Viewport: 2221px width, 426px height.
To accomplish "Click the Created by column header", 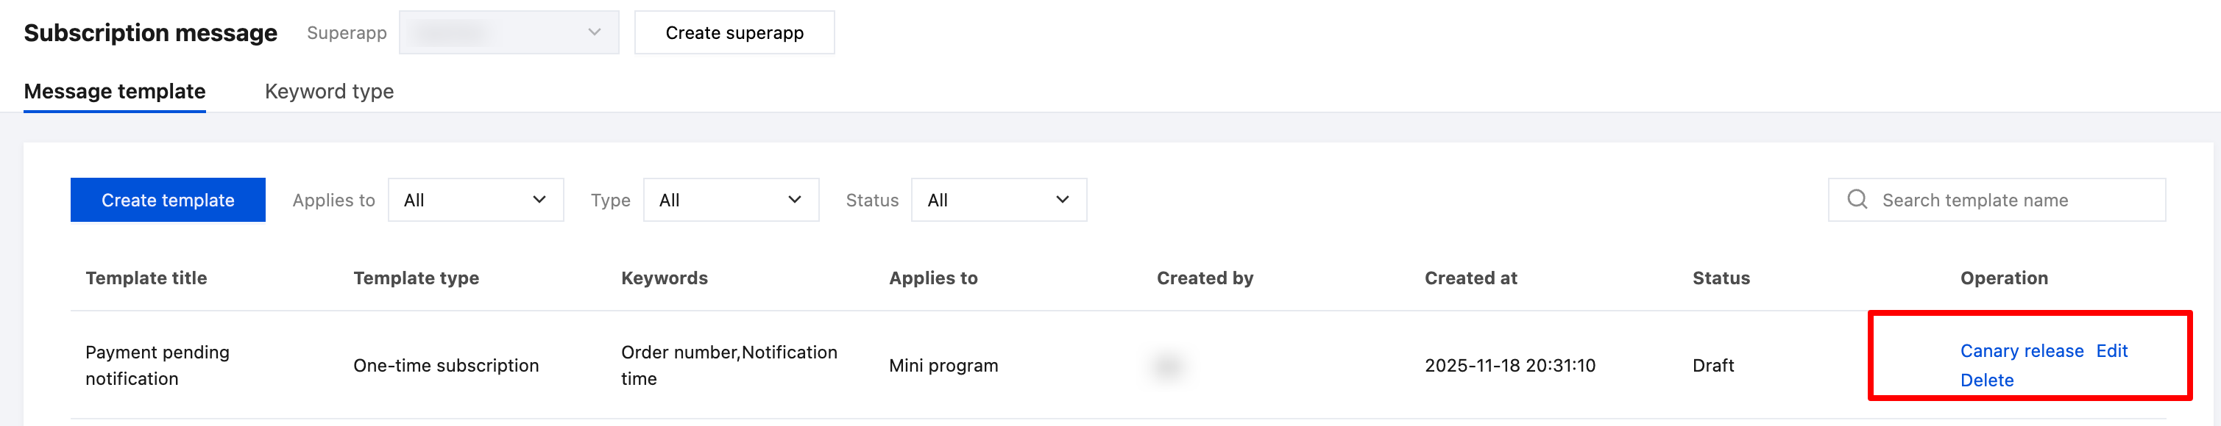I will click(x=1205, y=278).
